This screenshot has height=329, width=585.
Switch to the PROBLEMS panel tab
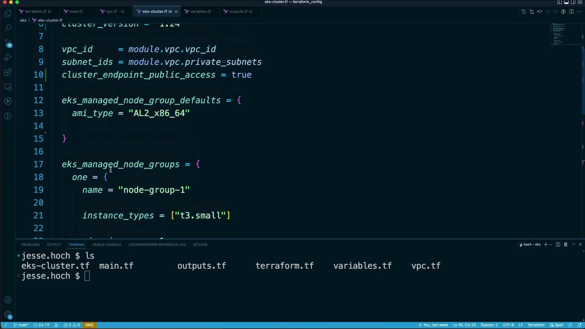(x=30, y=245)
